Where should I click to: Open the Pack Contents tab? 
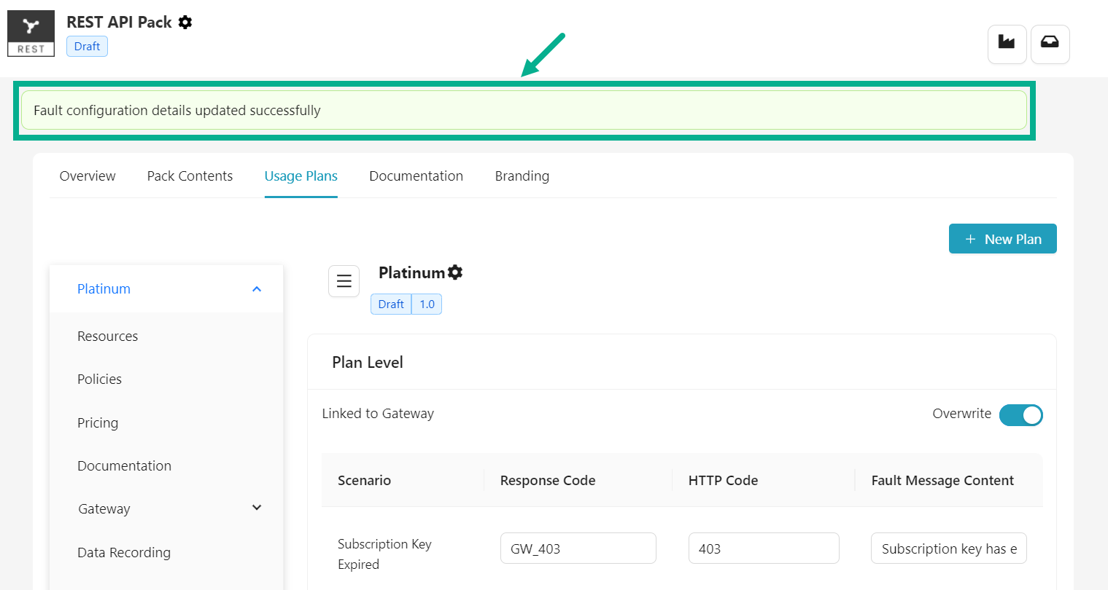[x=190, y=176]
